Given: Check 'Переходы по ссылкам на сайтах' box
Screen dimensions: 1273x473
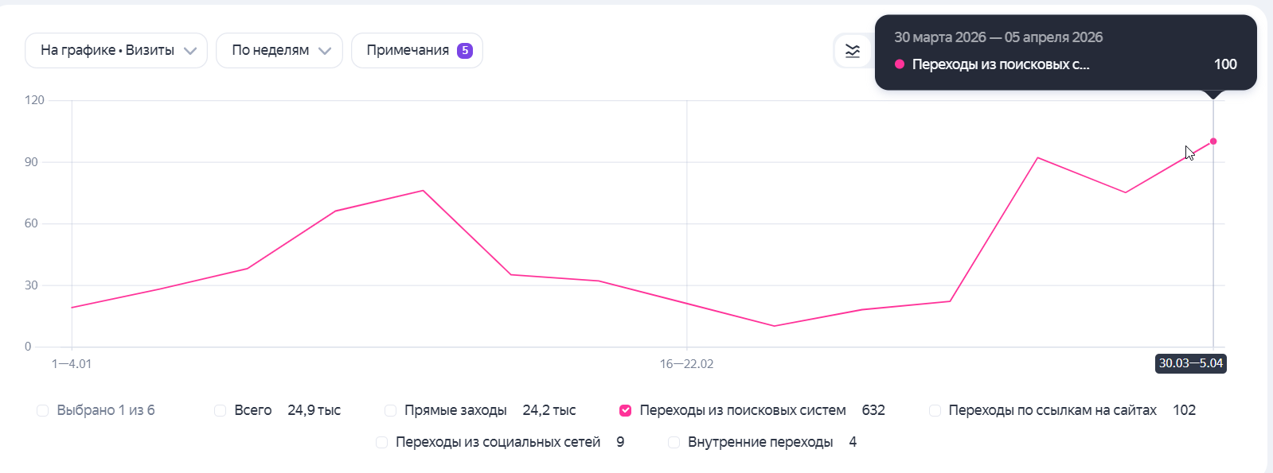Looking at the screenshot, I should pyautogui.click(x=935, y=410).
